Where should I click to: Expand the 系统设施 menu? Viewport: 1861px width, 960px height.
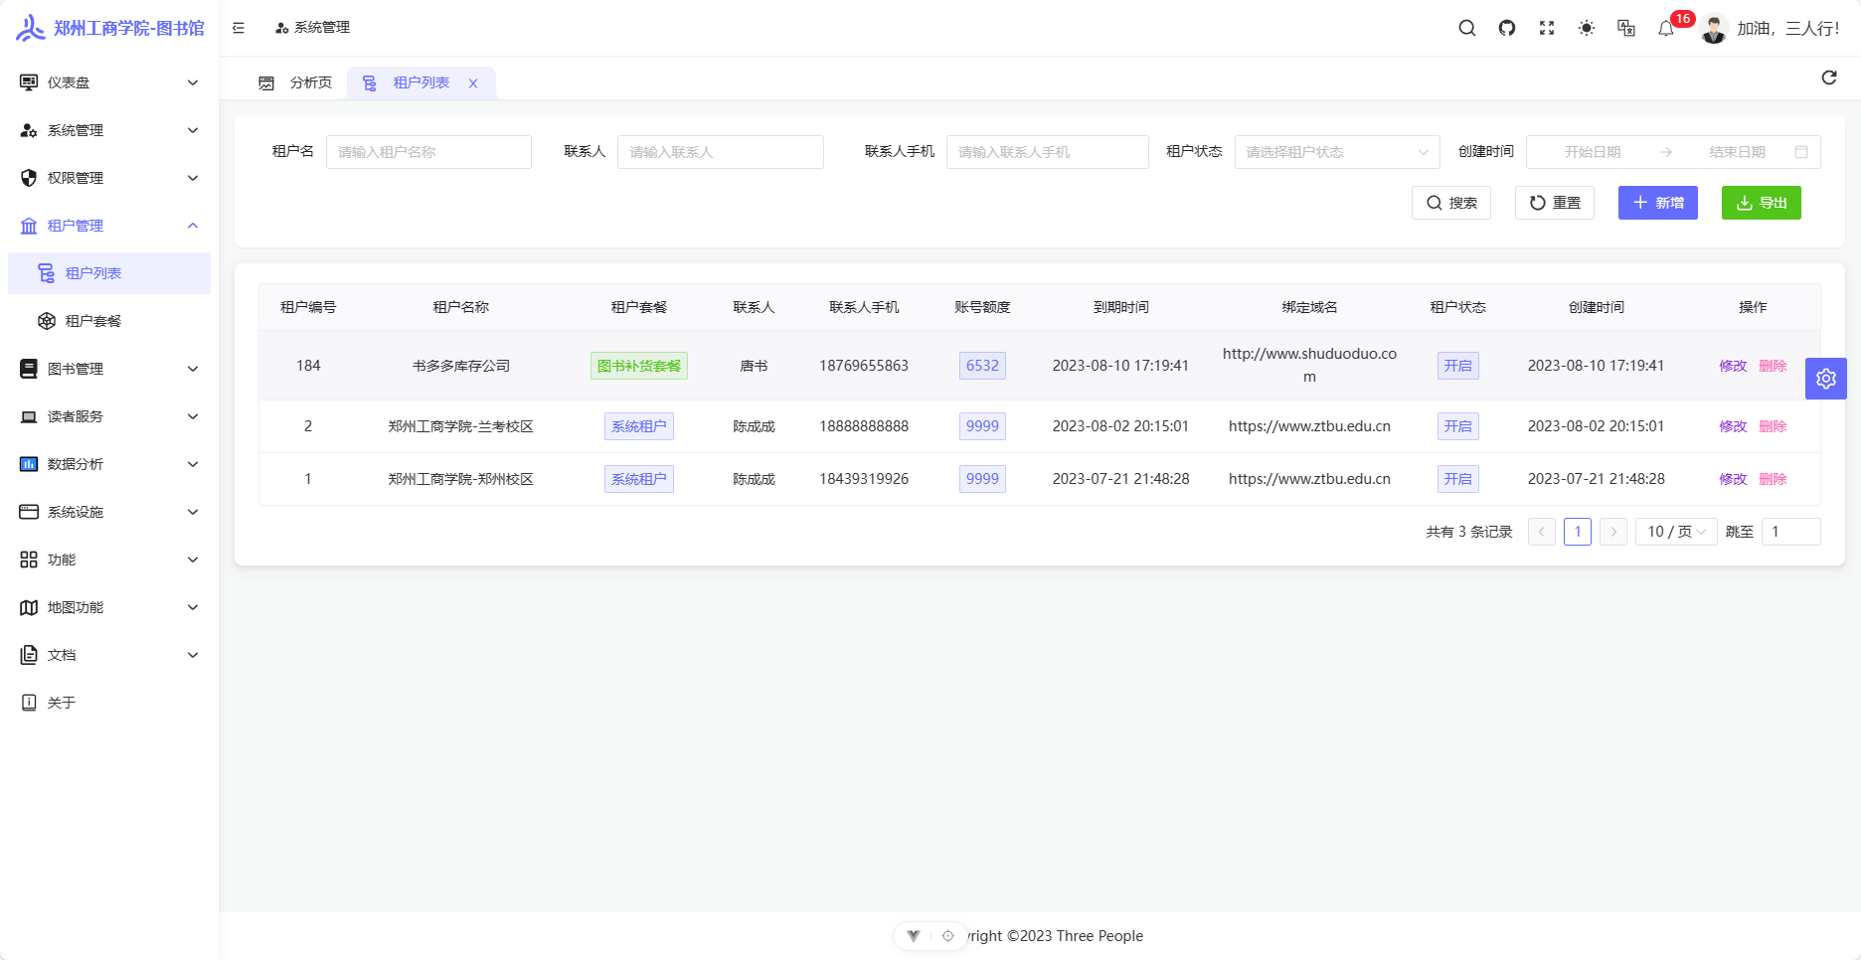point(109,512)
